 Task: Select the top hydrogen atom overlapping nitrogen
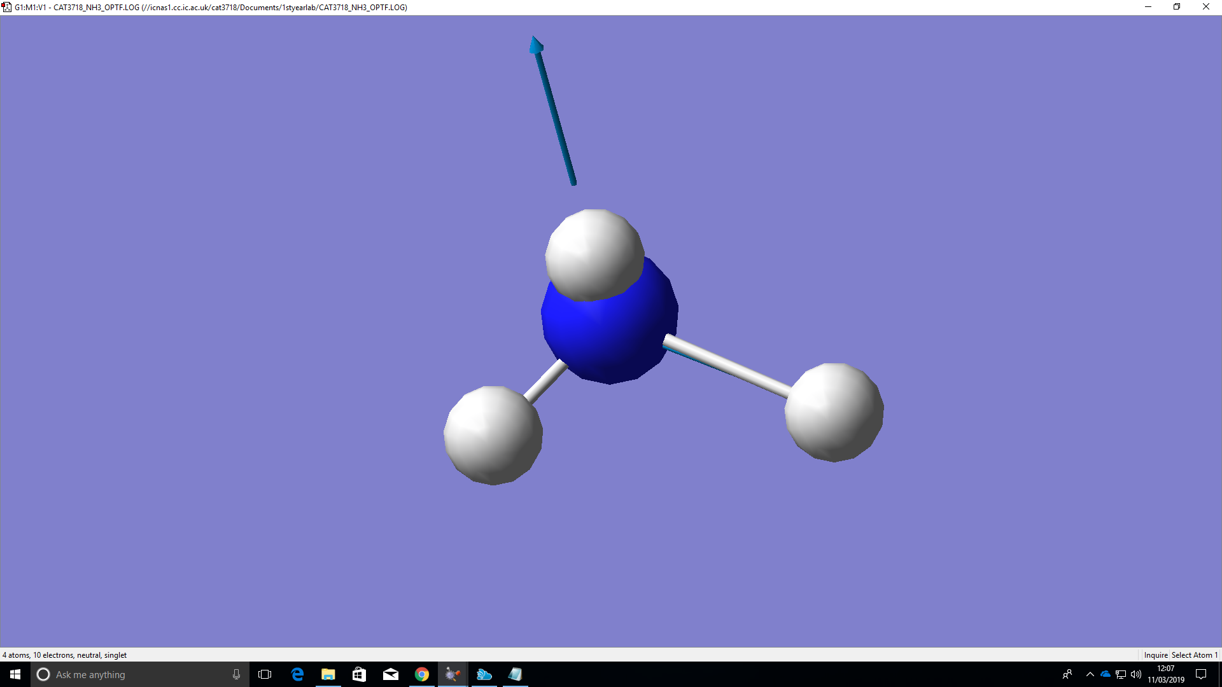click(x=593, y=253)
